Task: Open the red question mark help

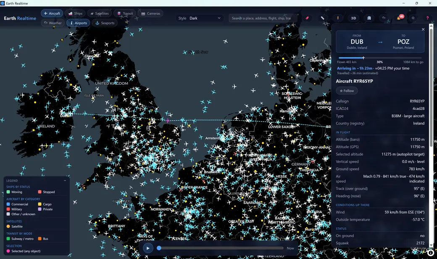Action: pyautogui.click(x=427, y=18)
